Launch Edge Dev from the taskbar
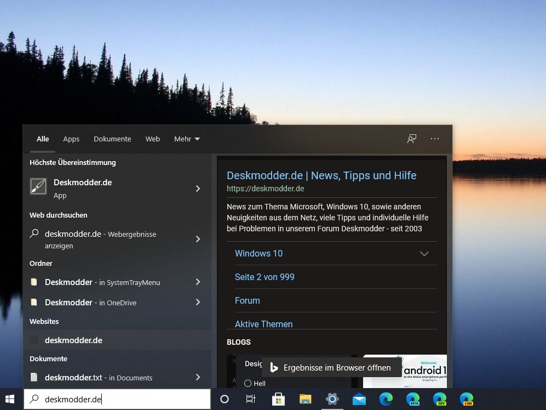The width and height of the screenshot is (546, 410). coord(439,399)
